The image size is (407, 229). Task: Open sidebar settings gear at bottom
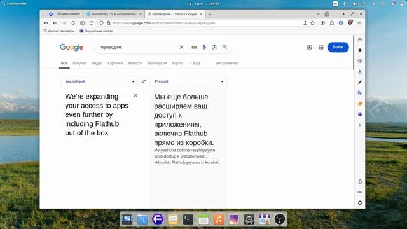click(x=360, y=203)
